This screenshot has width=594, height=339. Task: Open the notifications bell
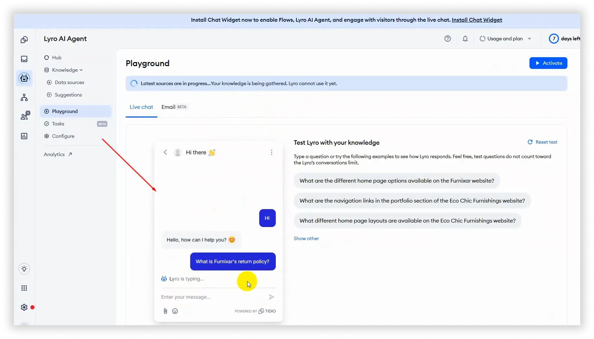[465, 39]
